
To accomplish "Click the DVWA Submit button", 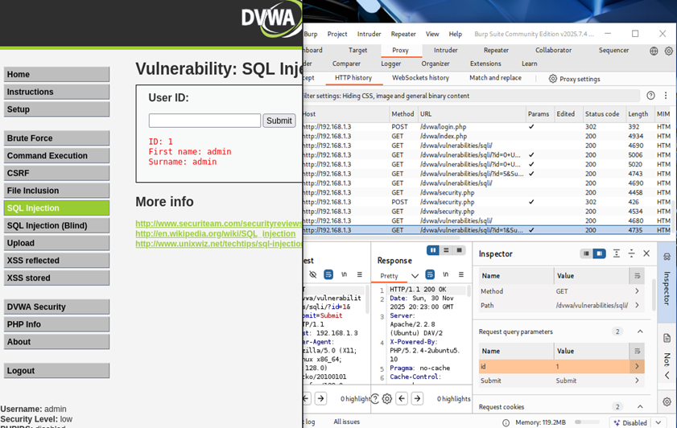I will tap(279, 121).
